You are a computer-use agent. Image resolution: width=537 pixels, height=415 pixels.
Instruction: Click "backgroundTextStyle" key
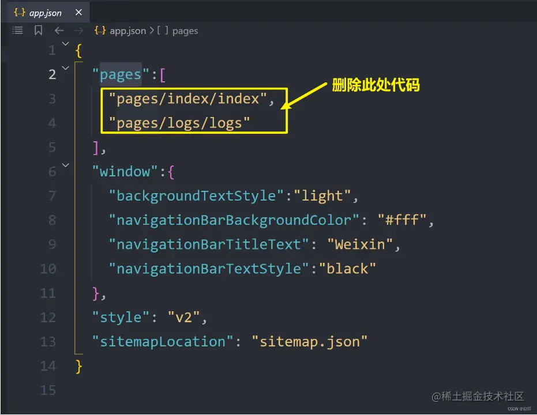196,196
